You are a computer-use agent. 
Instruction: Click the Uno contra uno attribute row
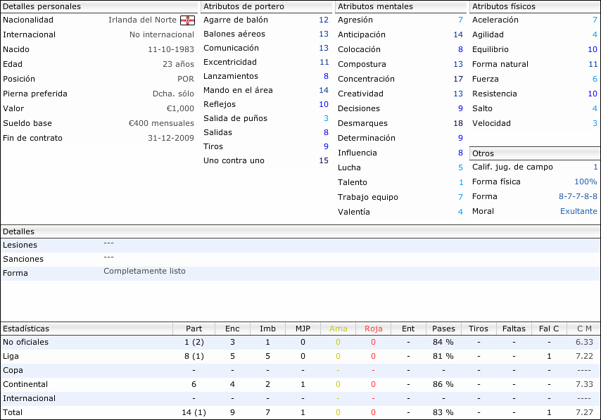click(x=266, y=160)
